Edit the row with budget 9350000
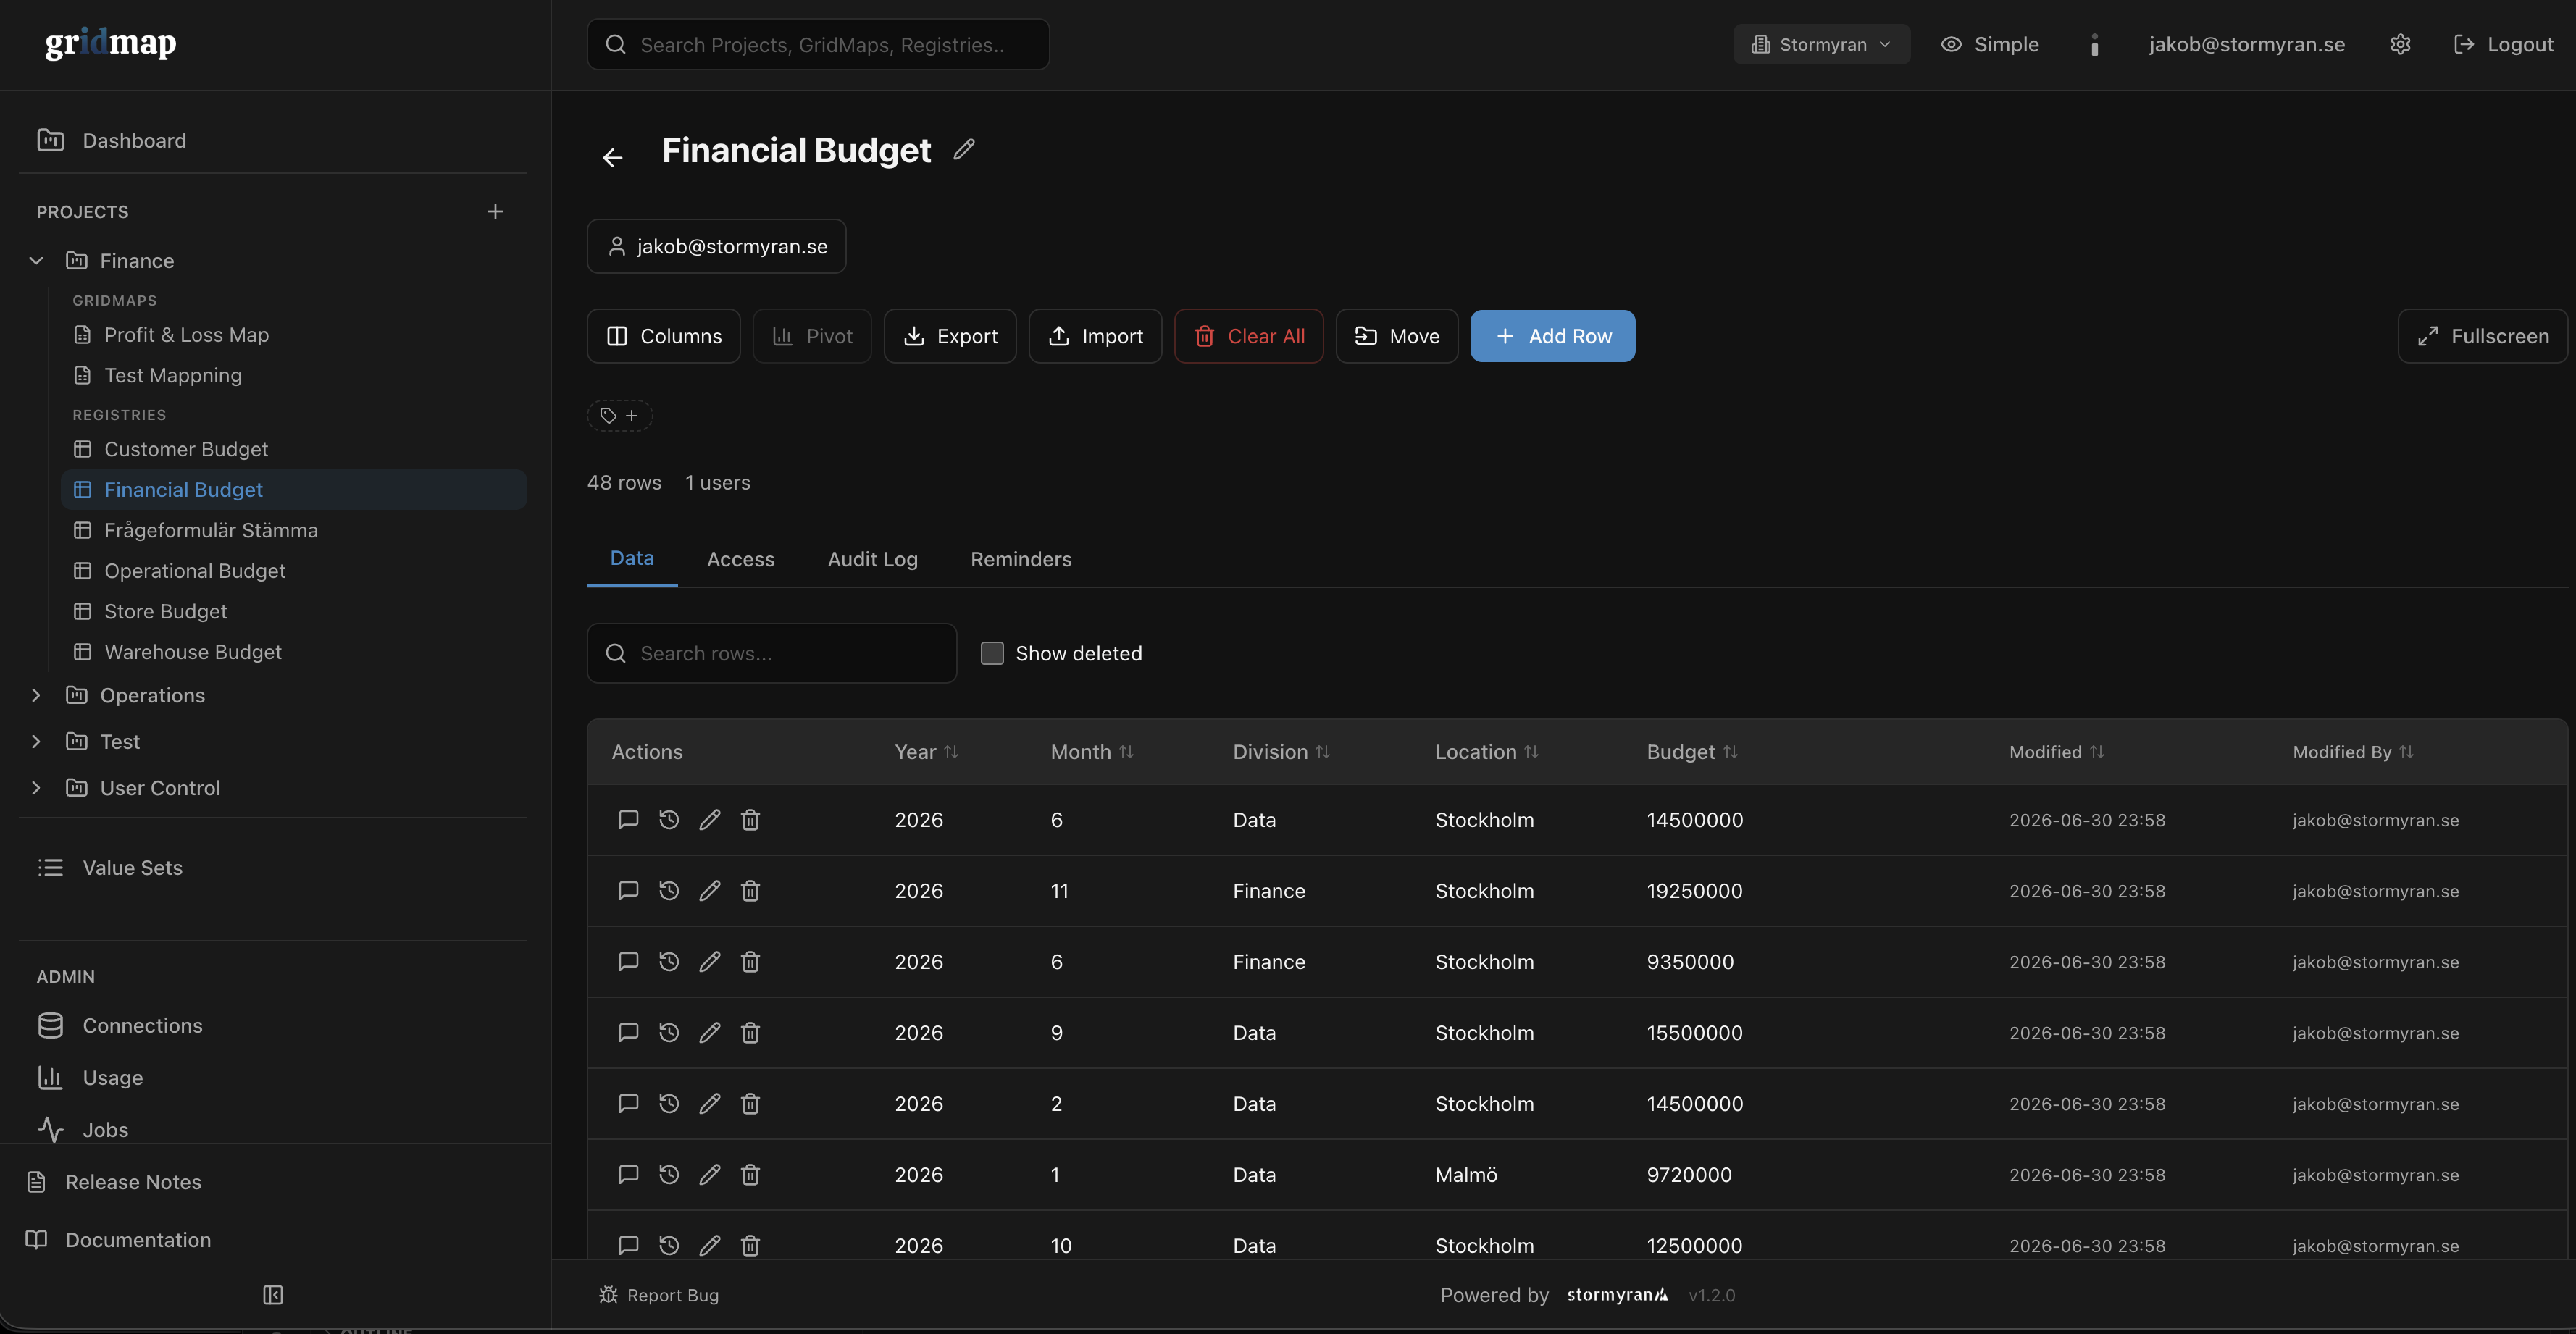2576x1334 pixels. pos(709,962)
